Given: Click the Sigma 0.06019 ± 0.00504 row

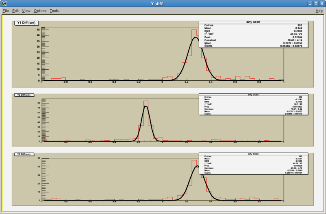Looking at the screenshot, I should click(253, 173).
